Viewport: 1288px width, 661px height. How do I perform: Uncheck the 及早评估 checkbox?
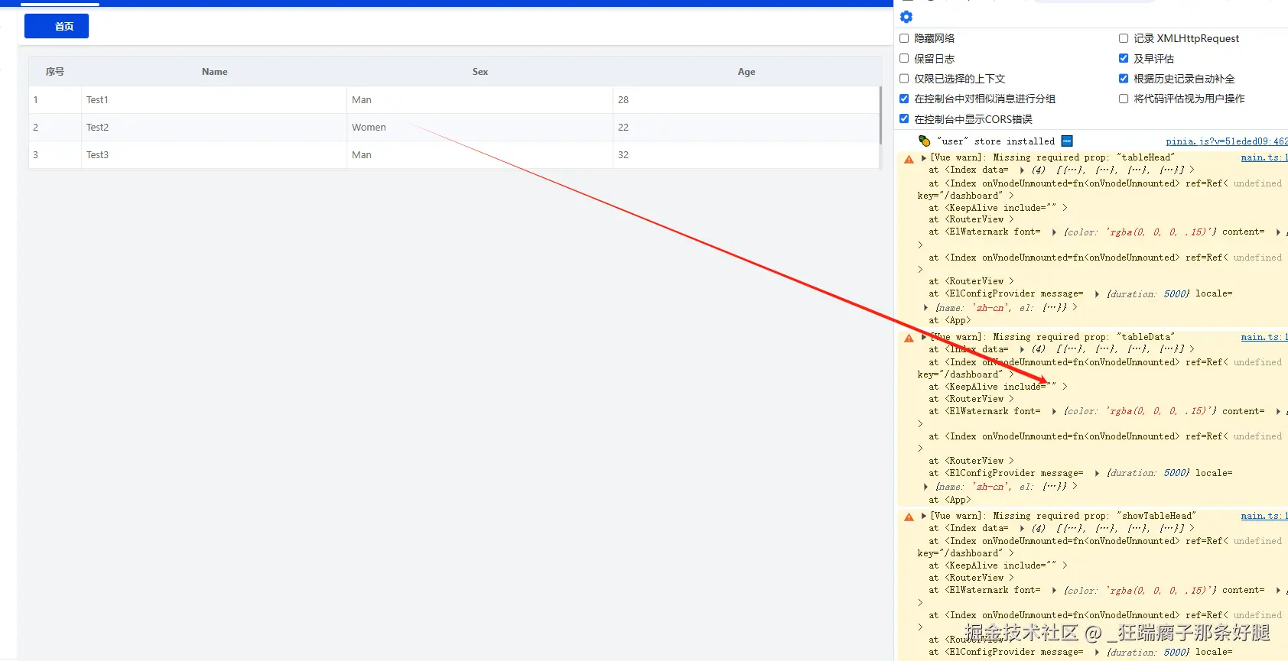[x=1124, y=58]
